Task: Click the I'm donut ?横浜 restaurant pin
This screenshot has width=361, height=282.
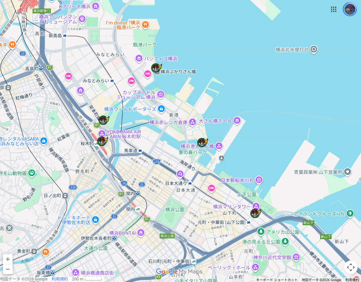Action: coord(145,24)
